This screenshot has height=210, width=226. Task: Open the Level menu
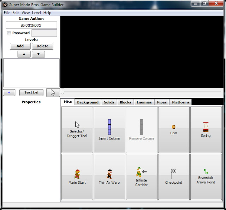click(36, 13)
